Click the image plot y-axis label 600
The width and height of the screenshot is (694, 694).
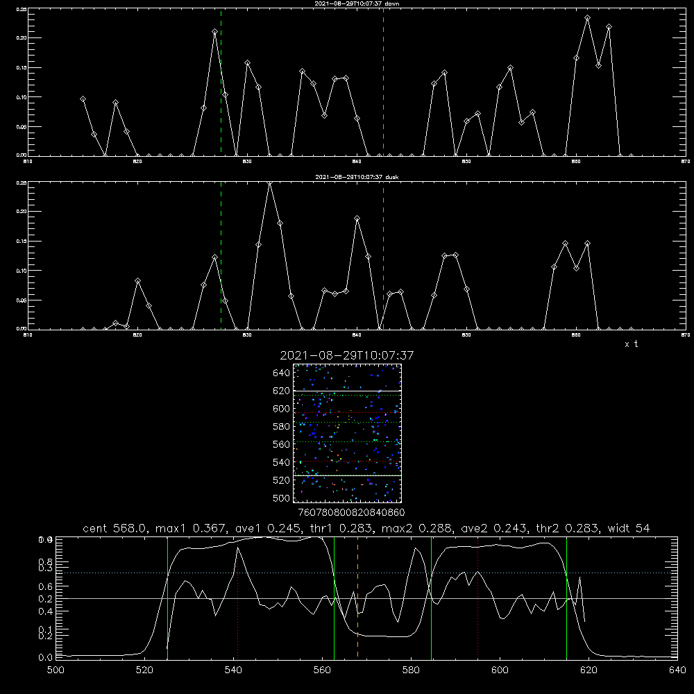[x=282, y=409]
